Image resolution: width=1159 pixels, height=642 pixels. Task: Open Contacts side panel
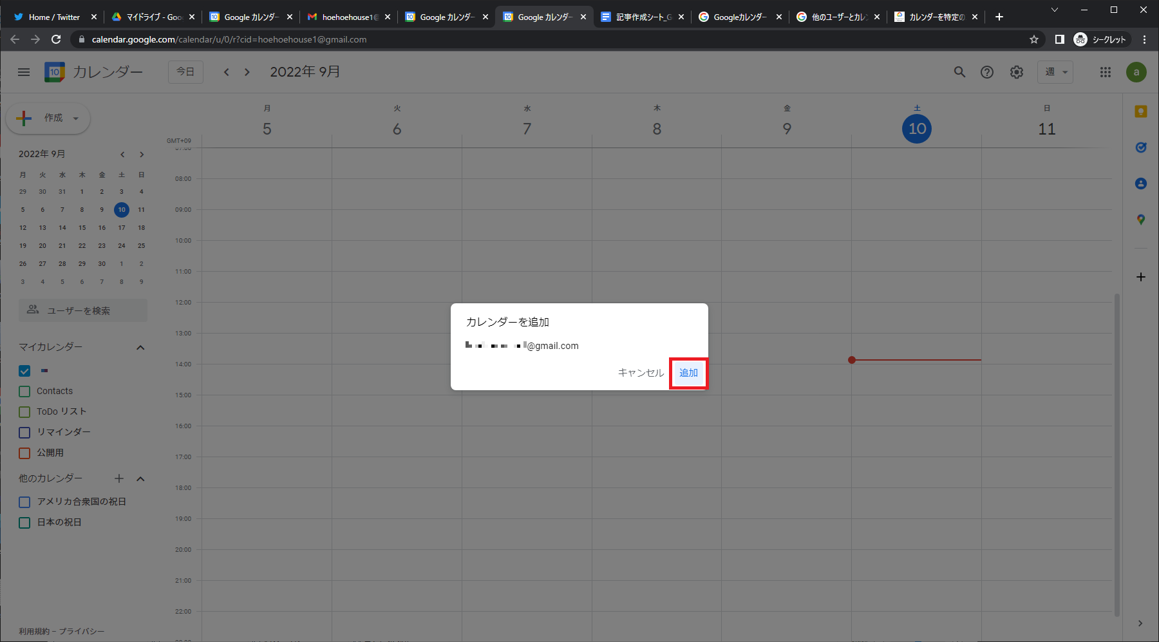click(1141, 184)
